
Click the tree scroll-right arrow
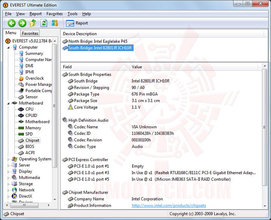[49, 205]
